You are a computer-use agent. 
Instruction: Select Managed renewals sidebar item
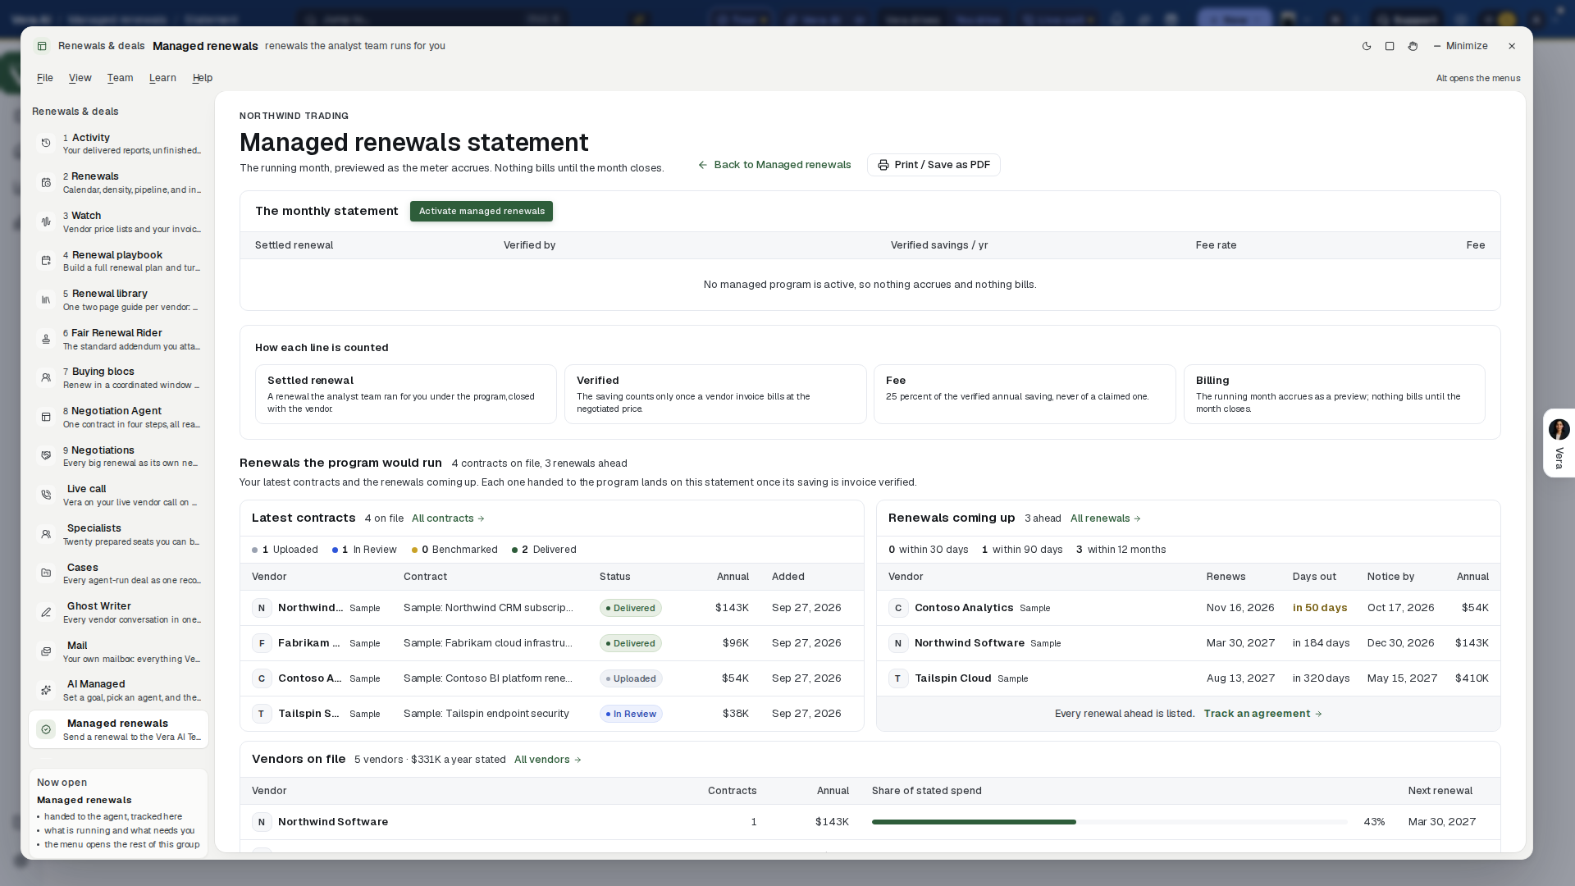(118, 730)
